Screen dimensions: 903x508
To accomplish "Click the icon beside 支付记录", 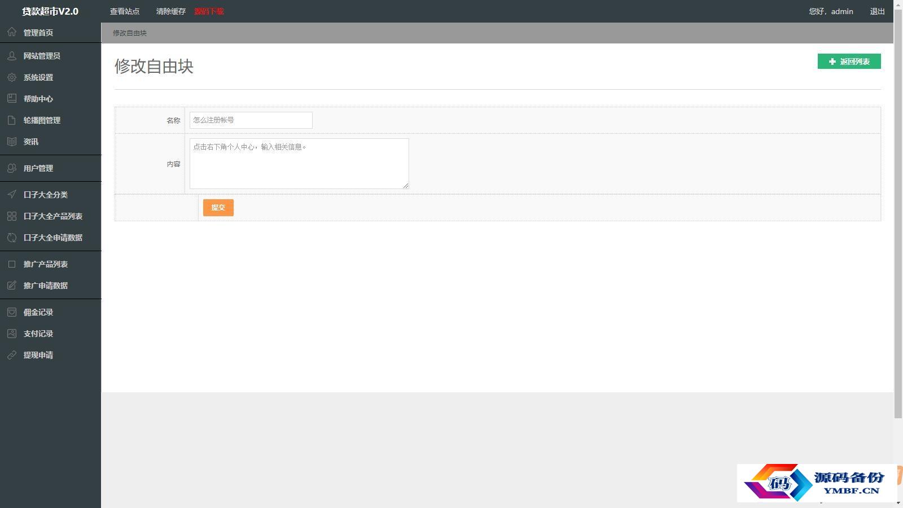I will (x=12, y=334).
